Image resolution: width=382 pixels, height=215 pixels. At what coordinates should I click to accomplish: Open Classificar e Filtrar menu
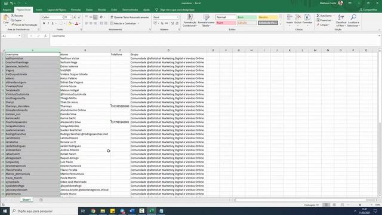click(341, 20)
